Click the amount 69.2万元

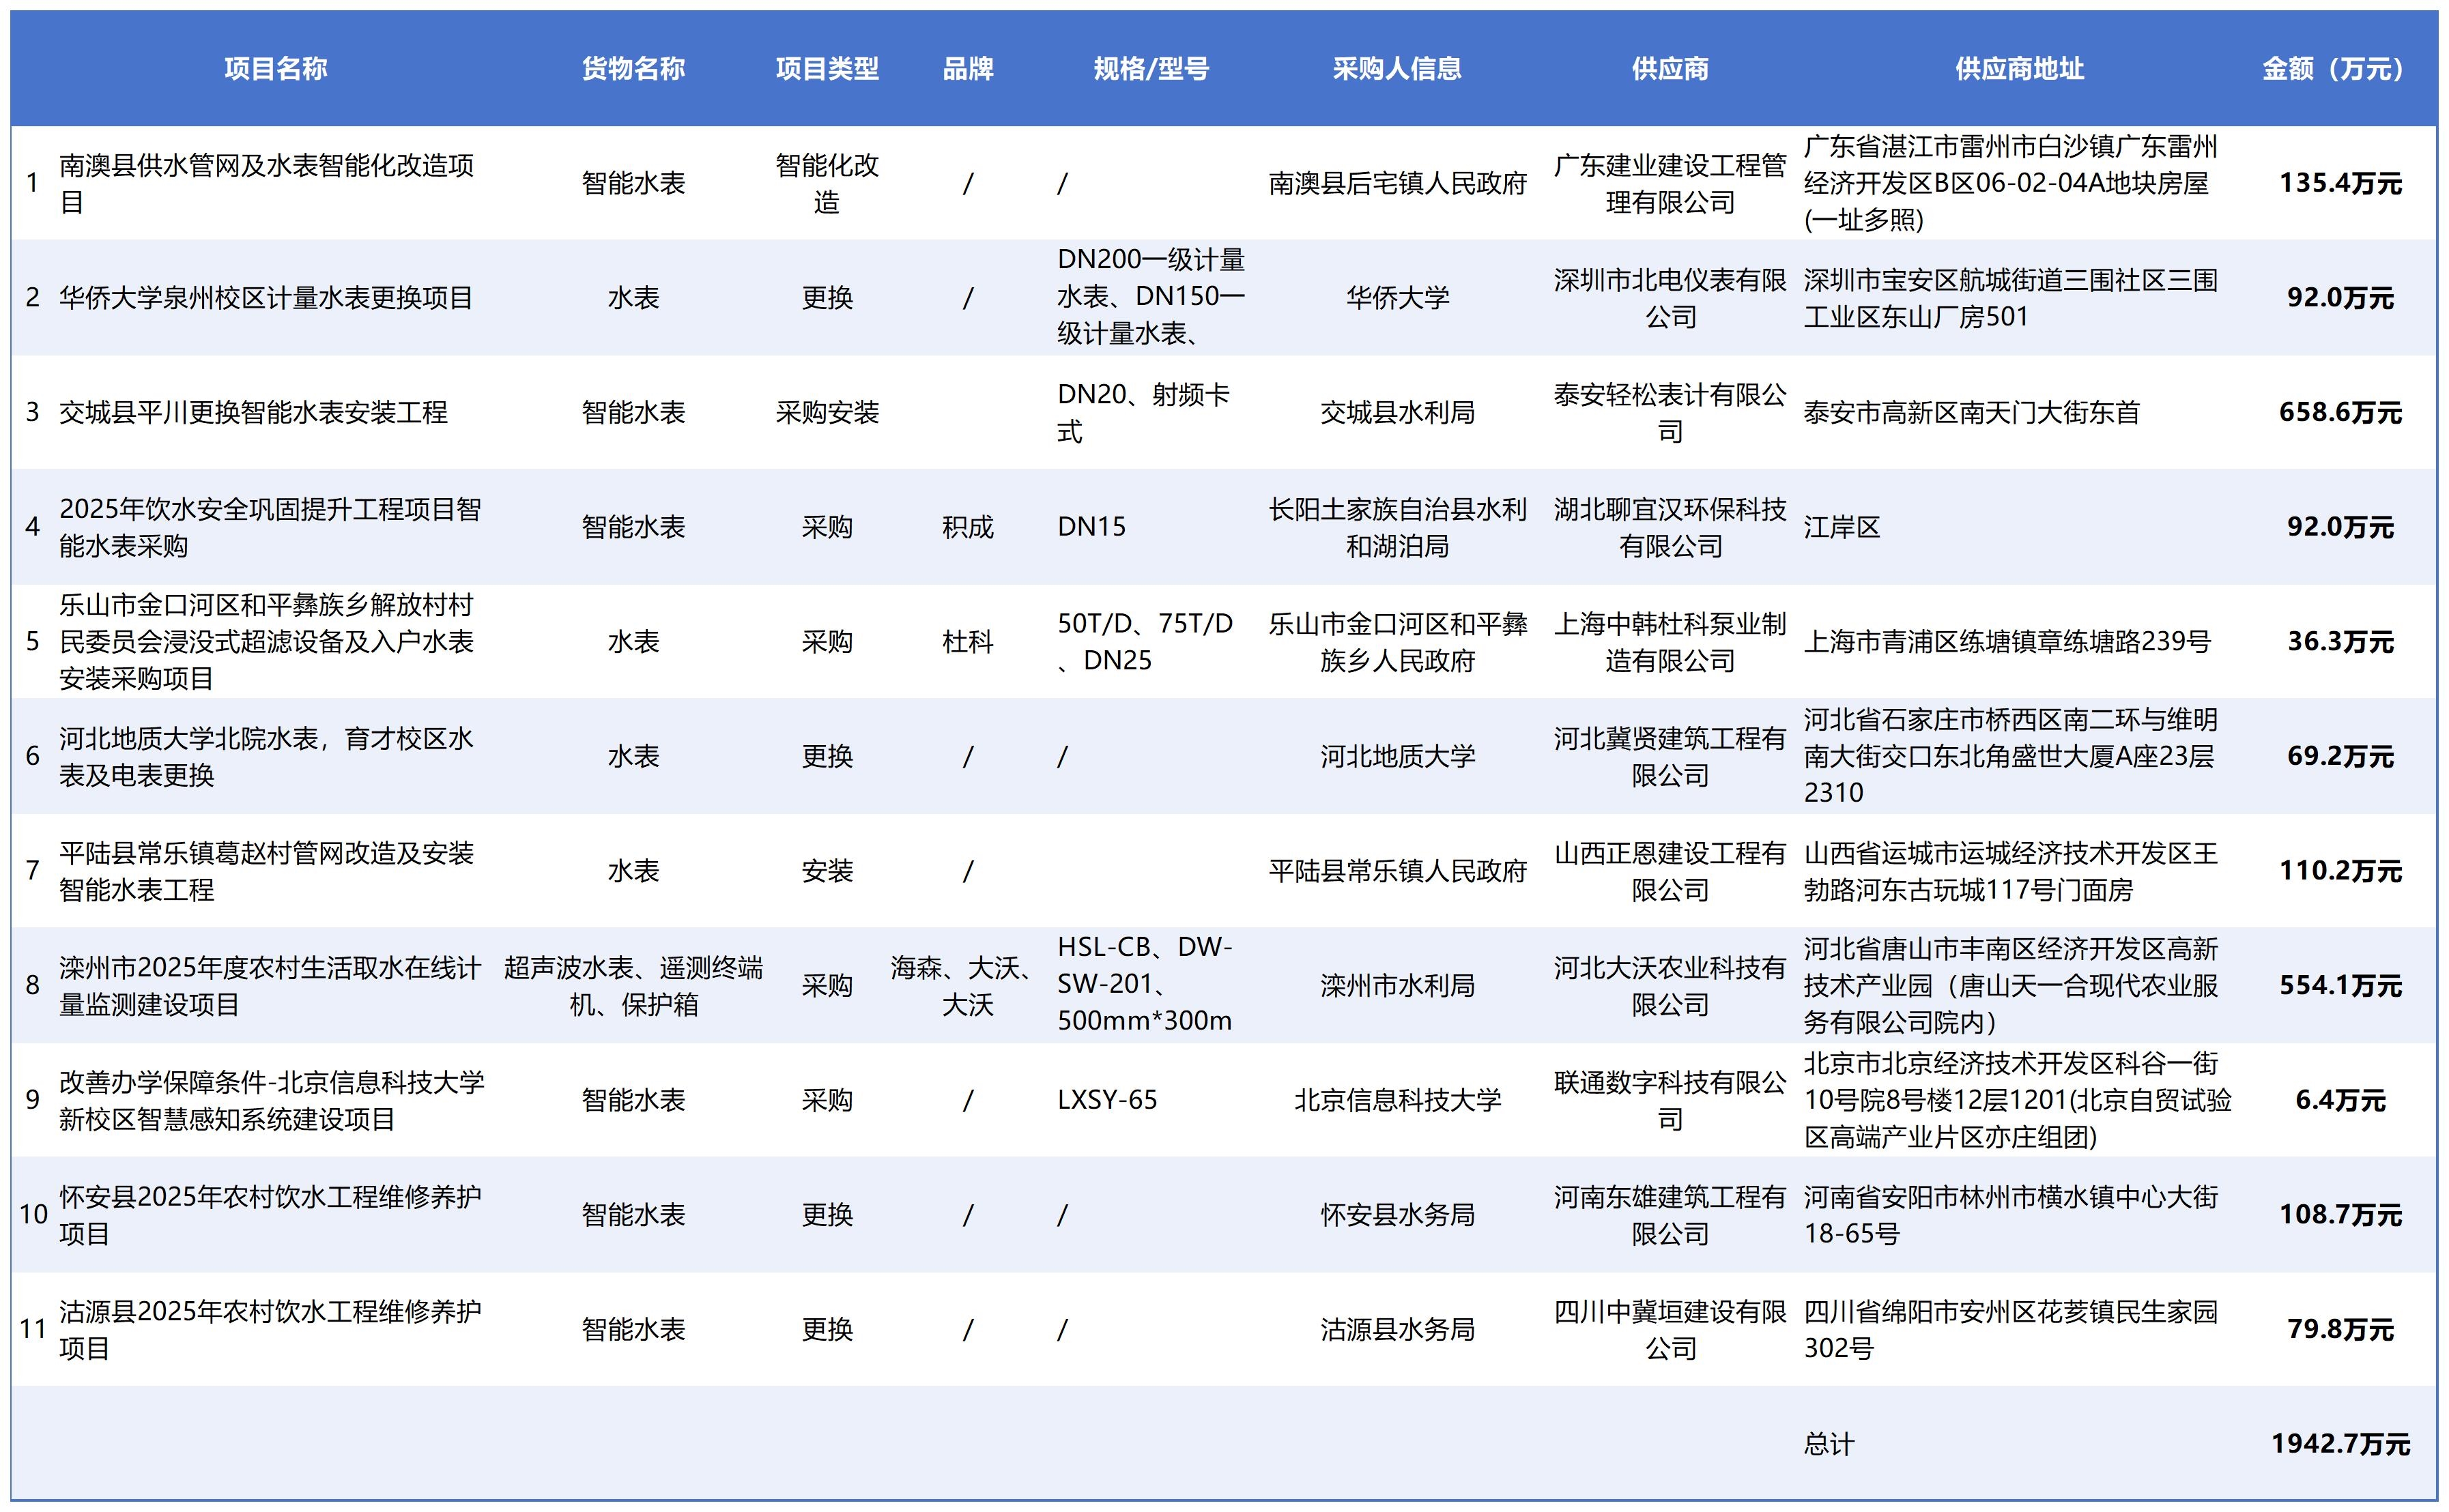[x=2340, y=756]
